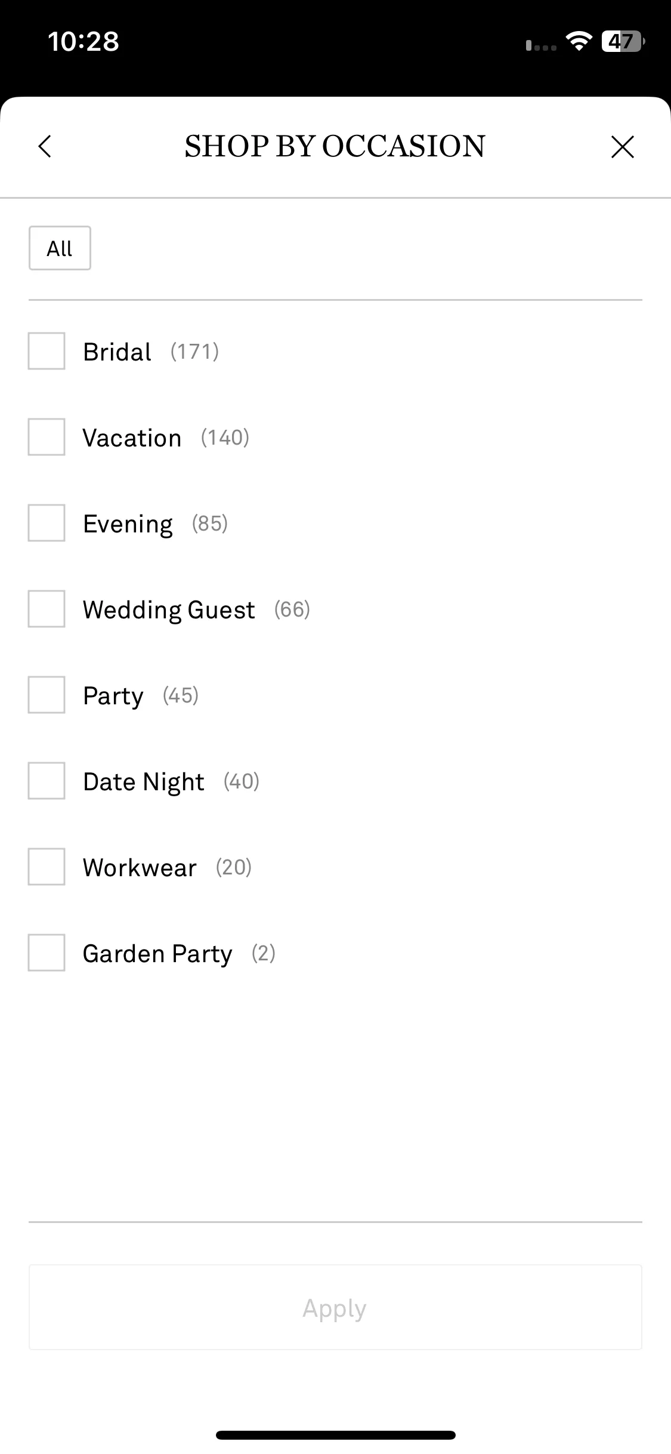Enable the Wedding Guest checkbox
671x1454 pixels.
(47, 609)
